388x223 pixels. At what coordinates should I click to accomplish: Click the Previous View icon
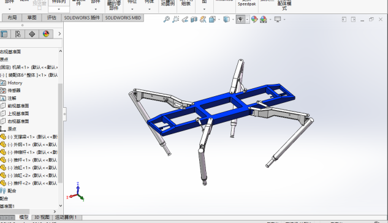click(x=185, y=19)
